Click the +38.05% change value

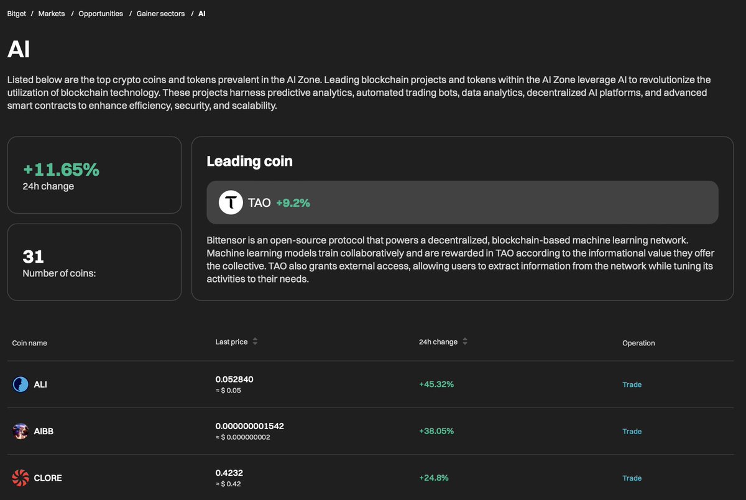pos(436,431)
